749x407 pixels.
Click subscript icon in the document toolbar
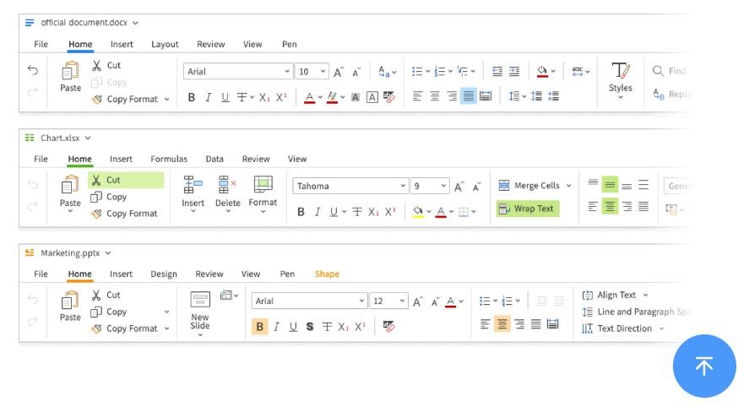[x=264, y=97]
